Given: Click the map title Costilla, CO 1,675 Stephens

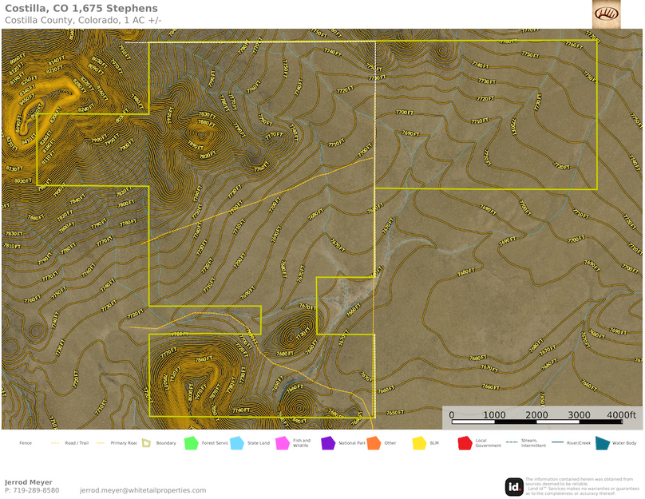Looking at the screenshot, I should click(x=81, y=9).
